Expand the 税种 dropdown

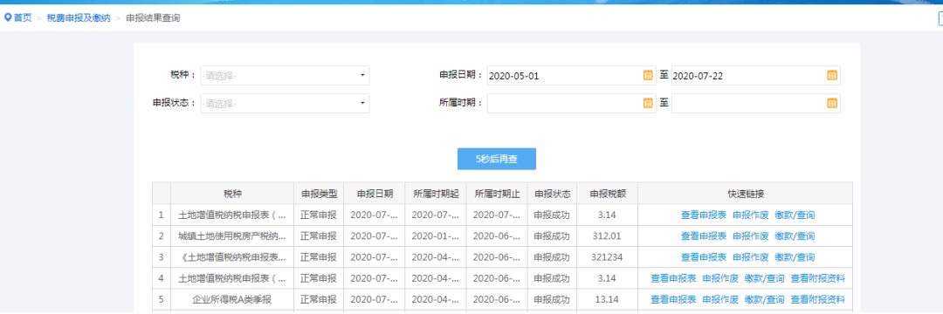coord(285,76)
